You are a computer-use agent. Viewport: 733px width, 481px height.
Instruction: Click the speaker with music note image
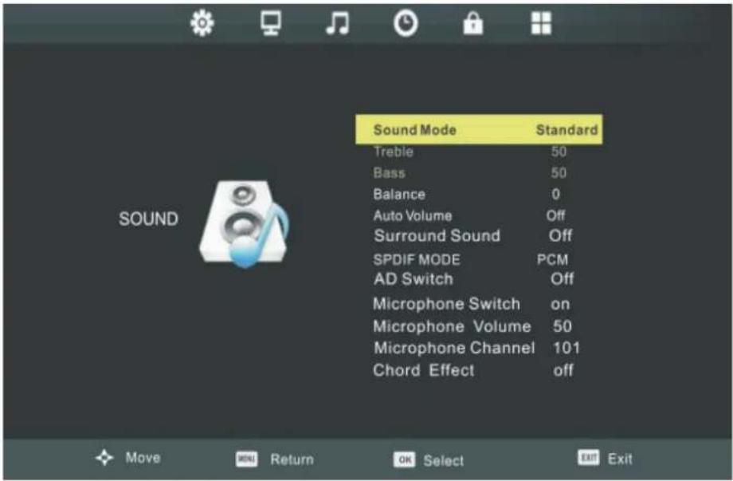pos(244,225)
